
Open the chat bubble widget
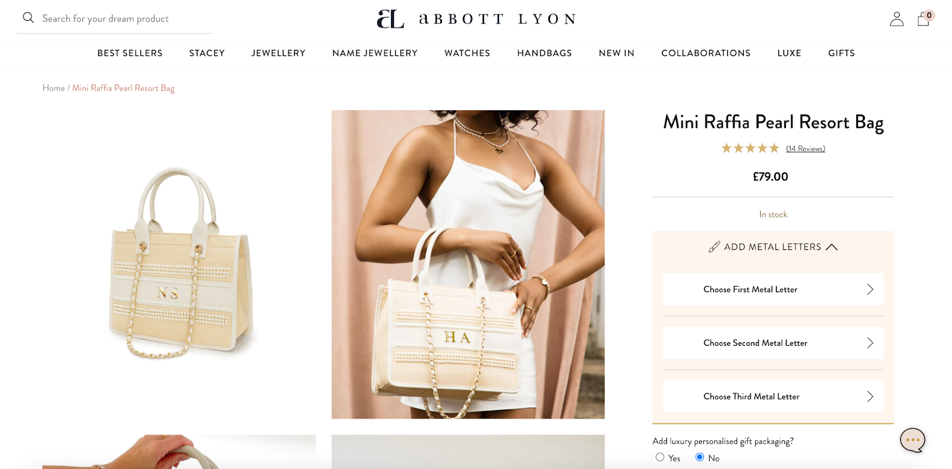tap(913, 440)
